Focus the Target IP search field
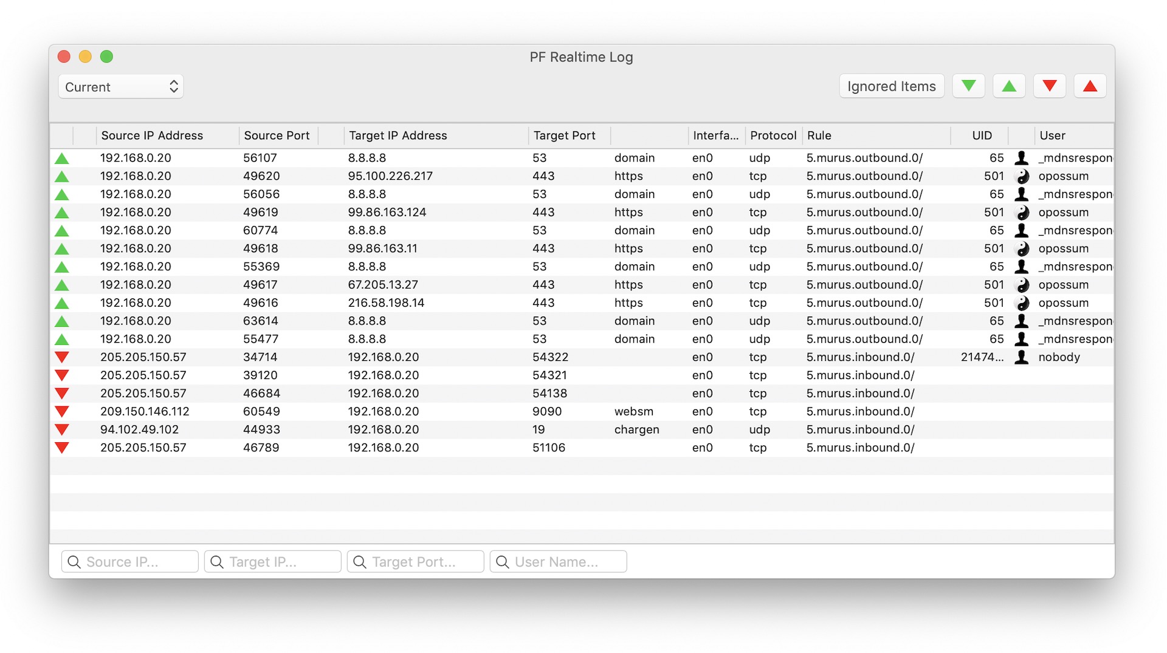The image size is (1167, 653). pos(273,562)
